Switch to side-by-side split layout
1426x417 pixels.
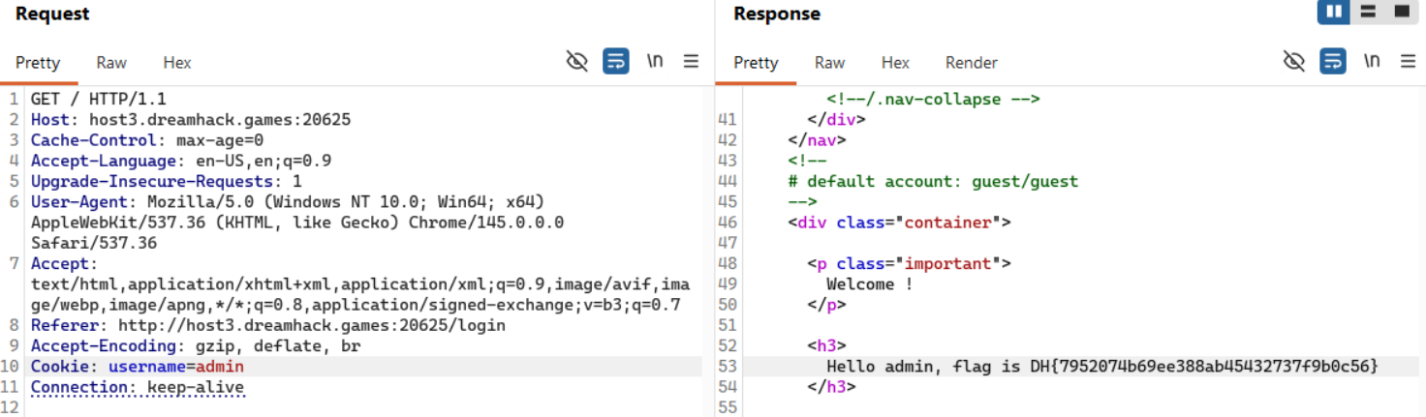click(x=1335, y=13)
